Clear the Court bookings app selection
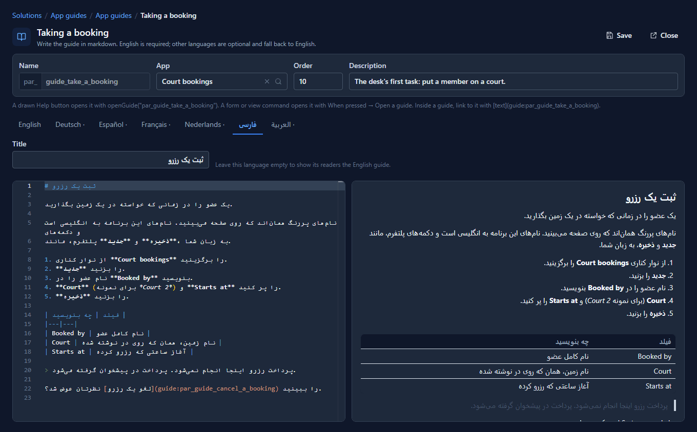 click(267, 81)
